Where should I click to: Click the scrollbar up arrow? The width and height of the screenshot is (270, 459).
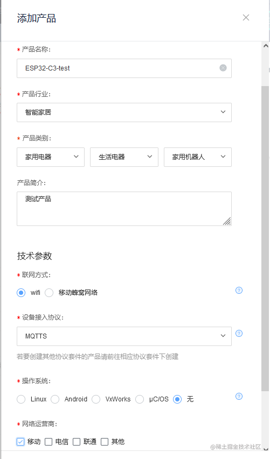(x=266, y=46)
